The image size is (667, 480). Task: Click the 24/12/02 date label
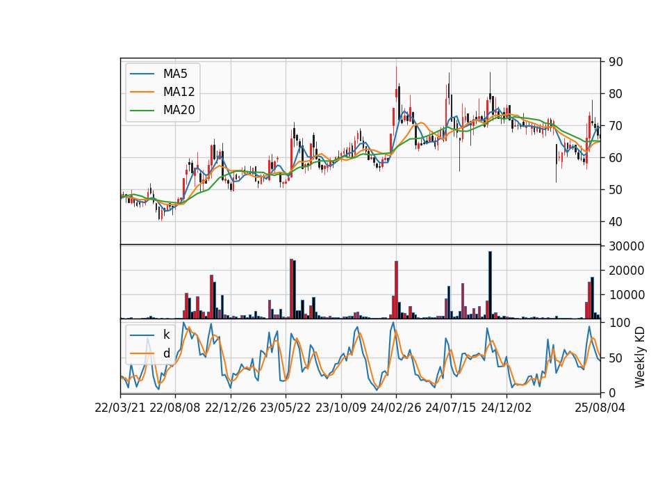(x=507, y=408)
